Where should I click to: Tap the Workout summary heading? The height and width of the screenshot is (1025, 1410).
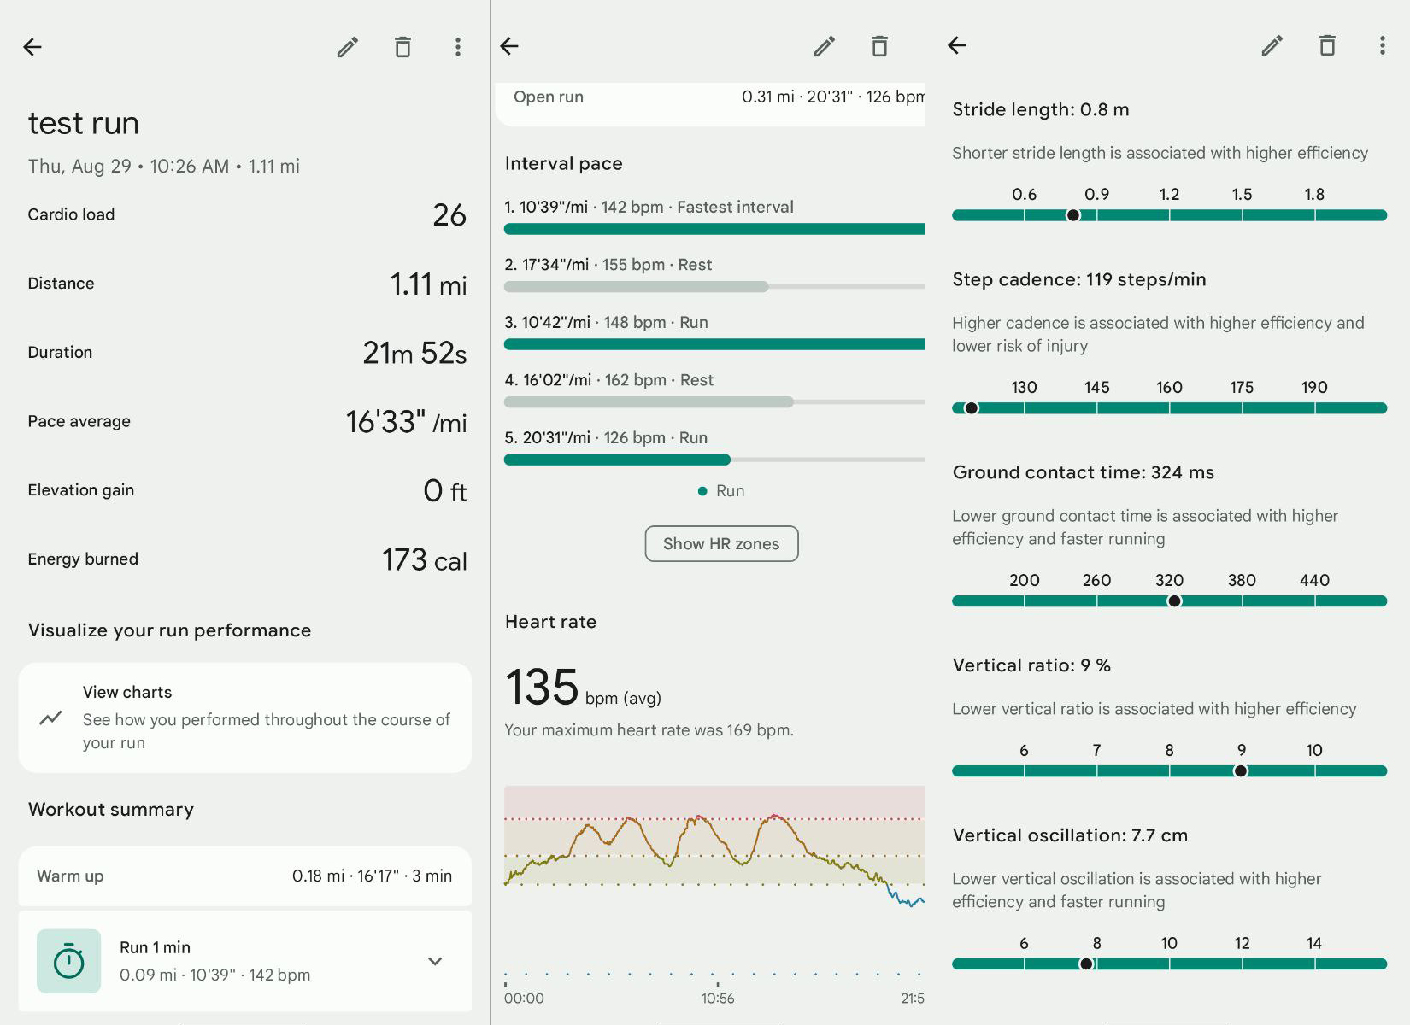click(x=111, y=809)
